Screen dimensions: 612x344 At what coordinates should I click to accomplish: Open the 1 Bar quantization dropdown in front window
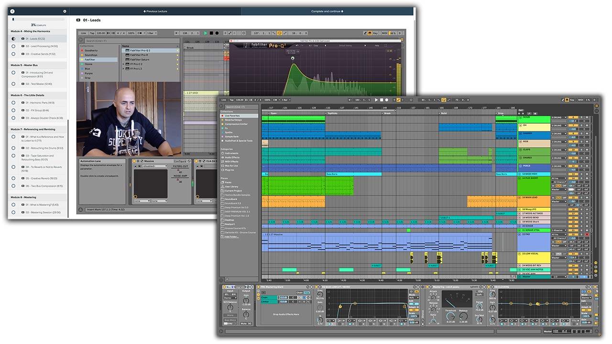coord(285,100)
